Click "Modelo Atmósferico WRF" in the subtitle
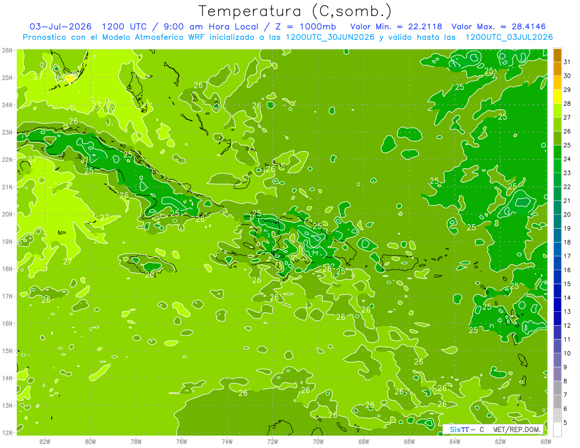 (153, 37)
